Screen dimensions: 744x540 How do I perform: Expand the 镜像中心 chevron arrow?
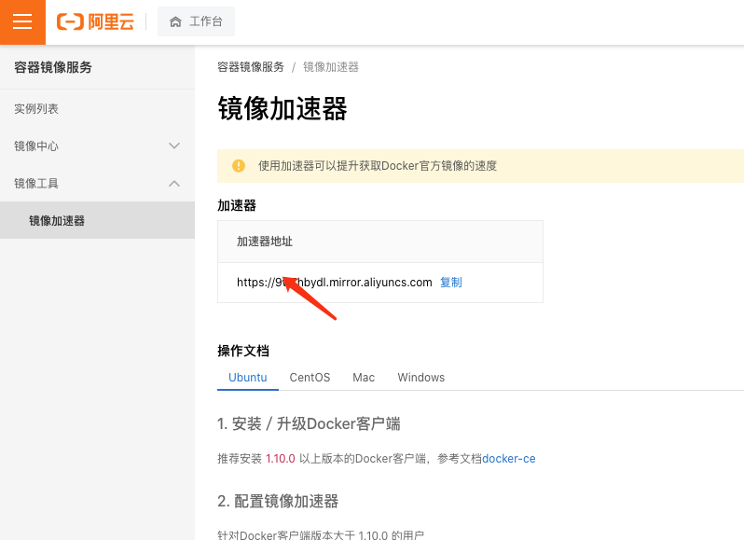pos(173,145)
